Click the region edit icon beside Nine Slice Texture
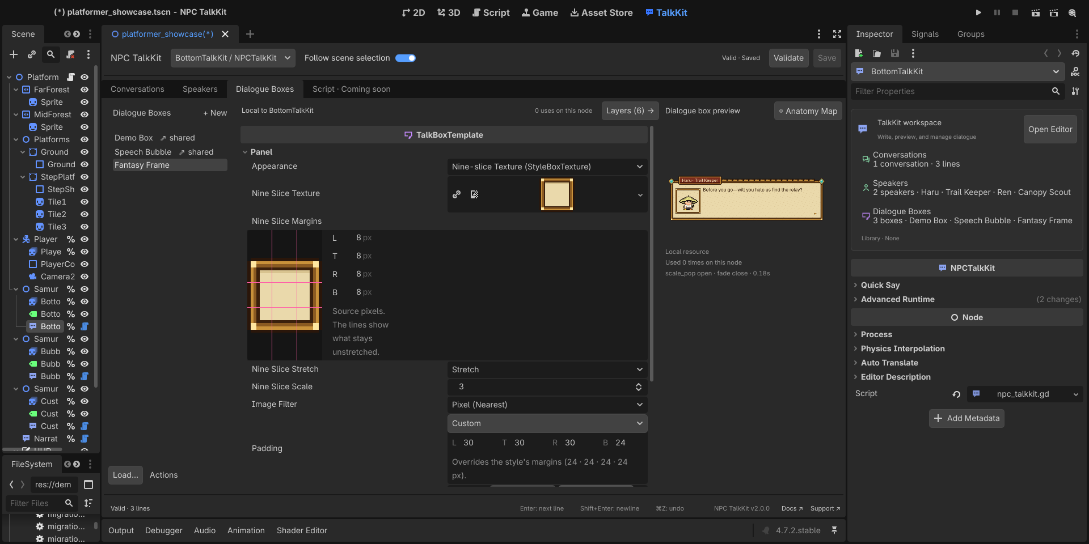Screen dimensions: 1089x544 475,194
